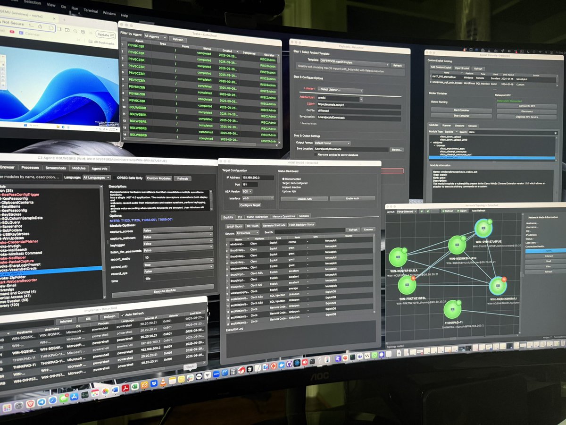The height and width of the screenshot is (425, 566).
Task: Open the Window menu in menu bar
Action: tap(109, 14)
